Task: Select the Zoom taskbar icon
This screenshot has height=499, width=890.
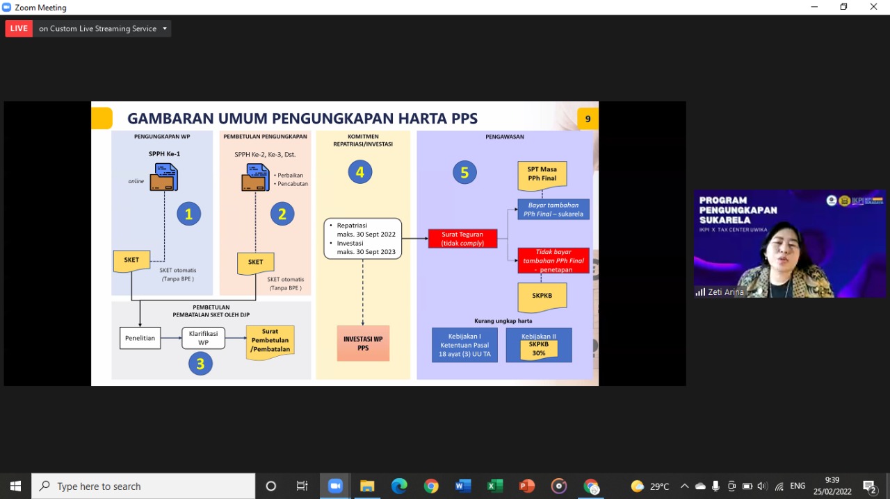Action: coord(334,487)
